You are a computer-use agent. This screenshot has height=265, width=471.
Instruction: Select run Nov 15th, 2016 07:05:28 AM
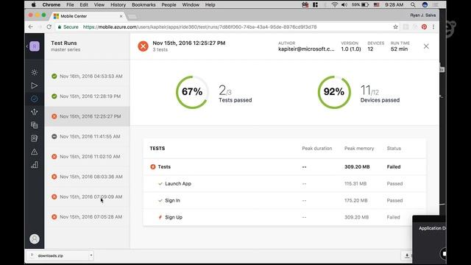coord(87,217)
